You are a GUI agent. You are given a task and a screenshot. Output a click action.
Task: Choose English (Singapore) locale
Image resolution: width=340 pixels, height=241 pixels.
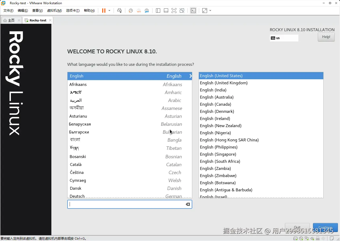(x=261, y=154)
